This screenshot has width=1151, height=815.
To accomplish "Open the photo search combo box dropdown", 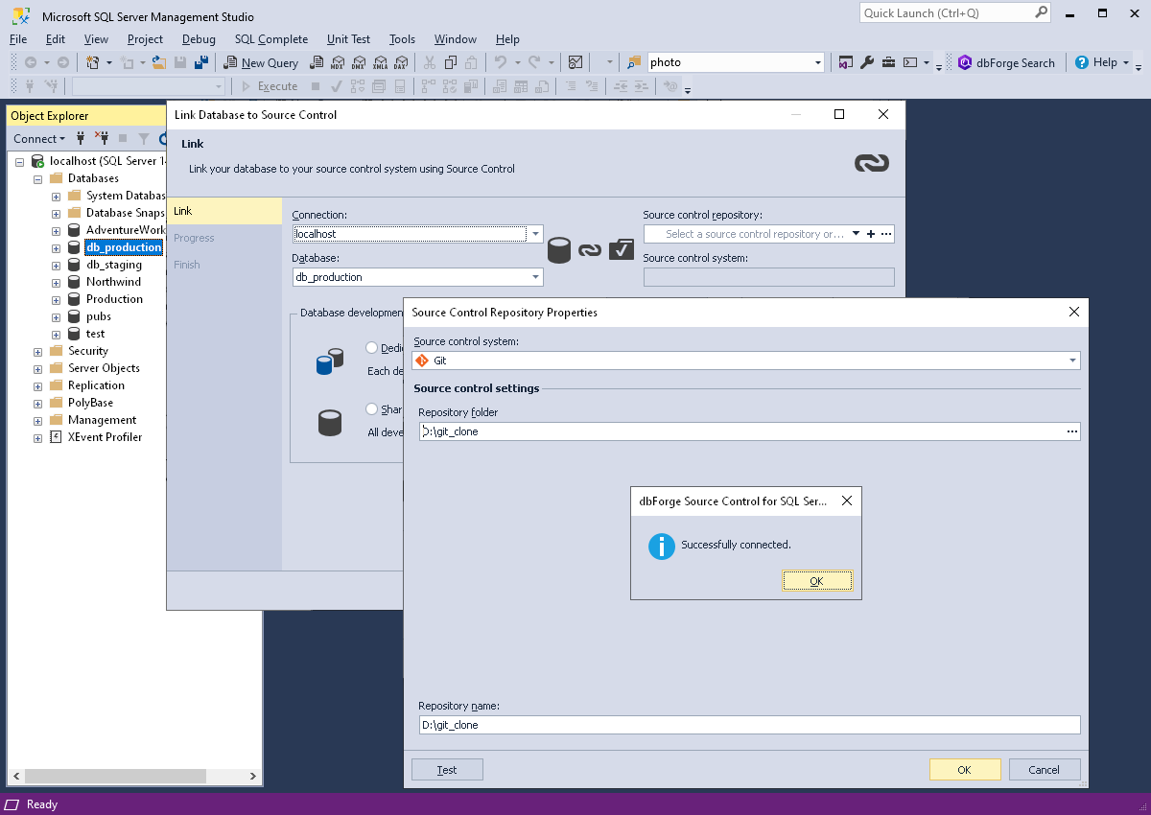I will point(818,62).
